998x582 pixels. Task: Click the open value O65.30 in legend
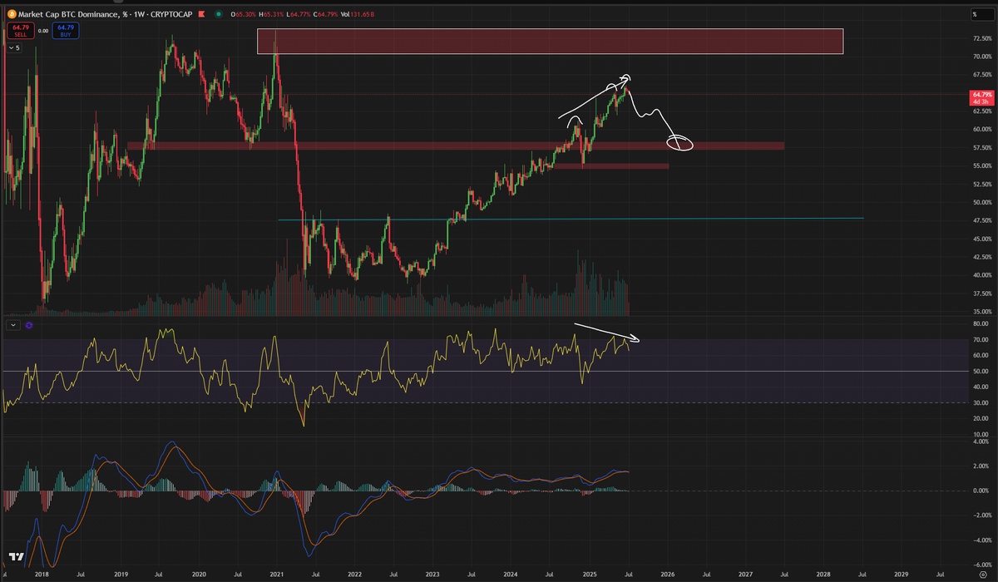(243, 14)
